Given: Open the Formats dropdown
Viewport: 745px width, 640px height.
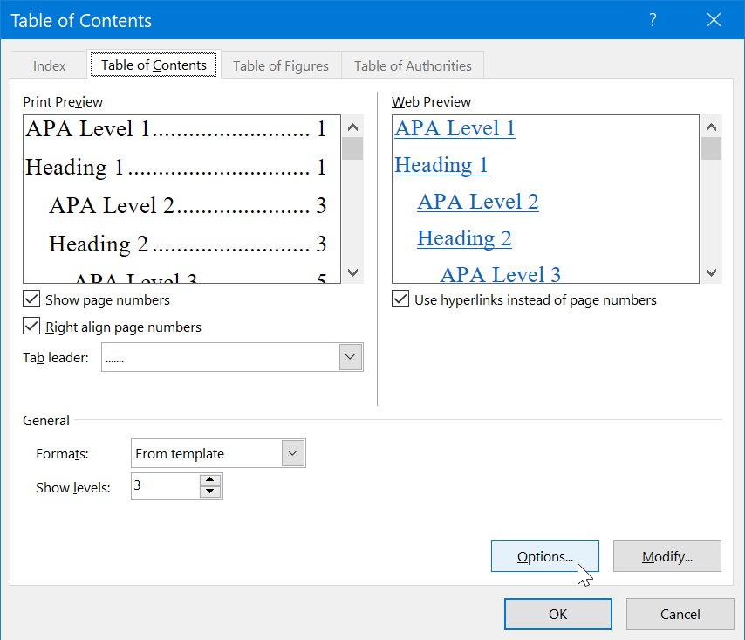Looking at the screenshot, I should pyautogui.click(x=293, y=453).
